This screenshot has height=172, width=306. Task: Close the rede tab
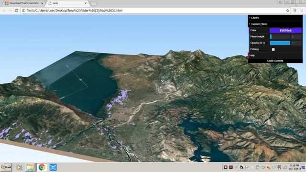click(x=86, y=3)
